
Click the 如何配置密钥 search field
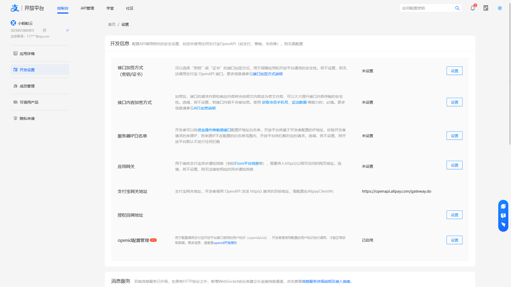click(426, 8)
